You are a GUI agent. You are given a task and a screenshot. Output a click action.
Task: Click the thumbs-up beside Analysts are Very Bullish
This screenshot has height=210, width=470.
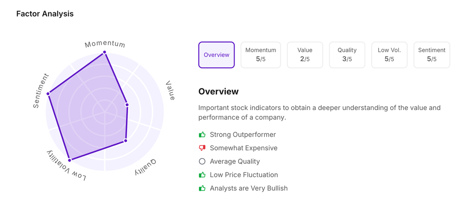coord(202,188)
